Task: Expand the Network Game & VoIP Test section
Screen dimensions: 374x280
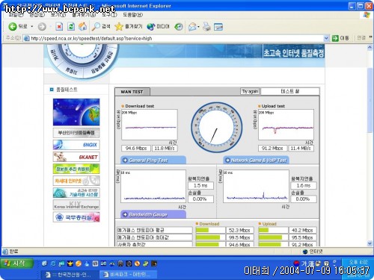Action: coord(256,160)
